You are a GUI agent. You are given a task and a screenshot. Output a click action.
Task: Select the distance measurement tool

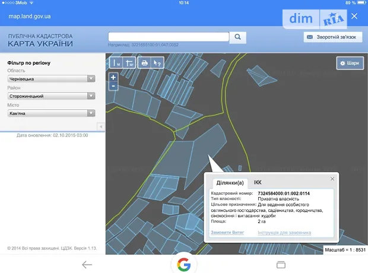pos(116,62)
